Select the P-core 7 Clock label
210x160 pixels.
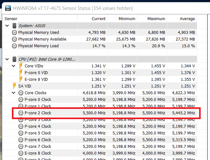(x=38, y=146)
